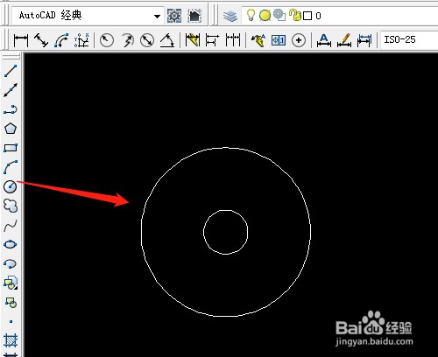438x357 pixels.
Task: Open the ISO-25 dimension style dropdown
Action: click(x=409, y=39)
